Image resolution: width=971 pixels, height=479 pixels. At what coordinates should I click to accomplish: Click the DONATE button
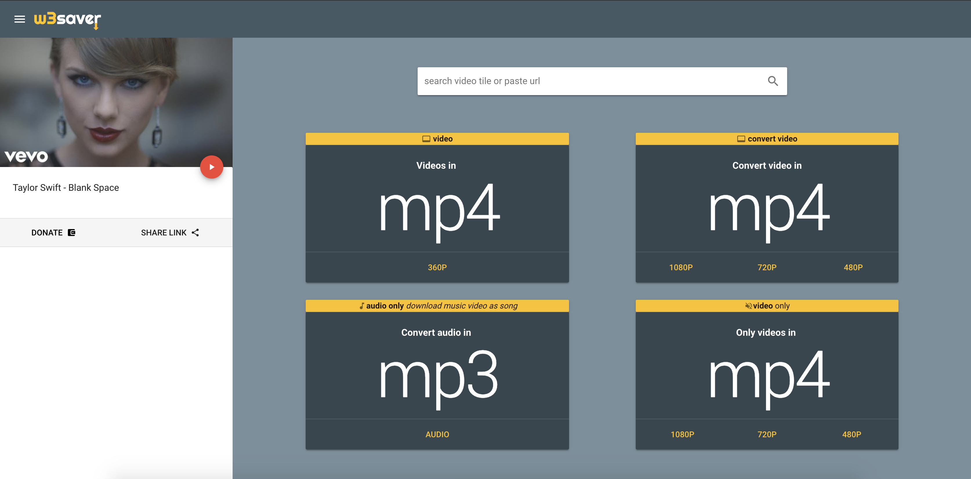(x=54, y=233)
